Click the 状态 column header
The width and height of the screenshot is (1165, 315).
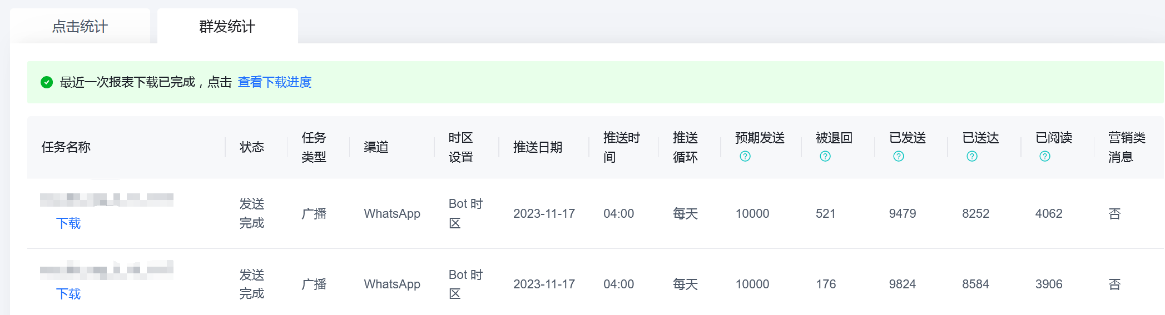click(252, 147)
